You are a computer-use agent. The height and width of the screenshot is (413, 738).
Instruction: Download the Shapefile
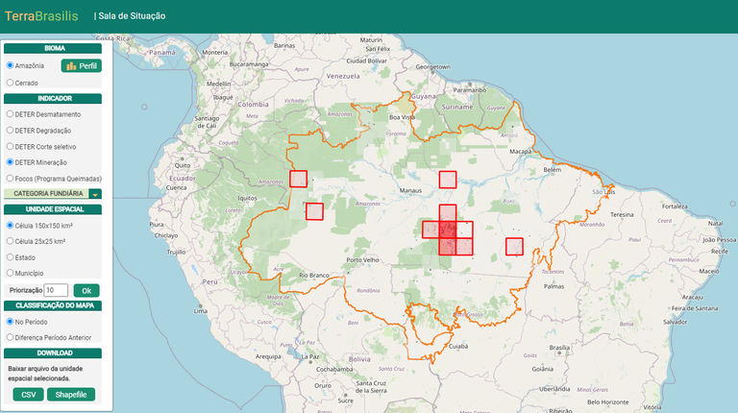pos(71,395)
